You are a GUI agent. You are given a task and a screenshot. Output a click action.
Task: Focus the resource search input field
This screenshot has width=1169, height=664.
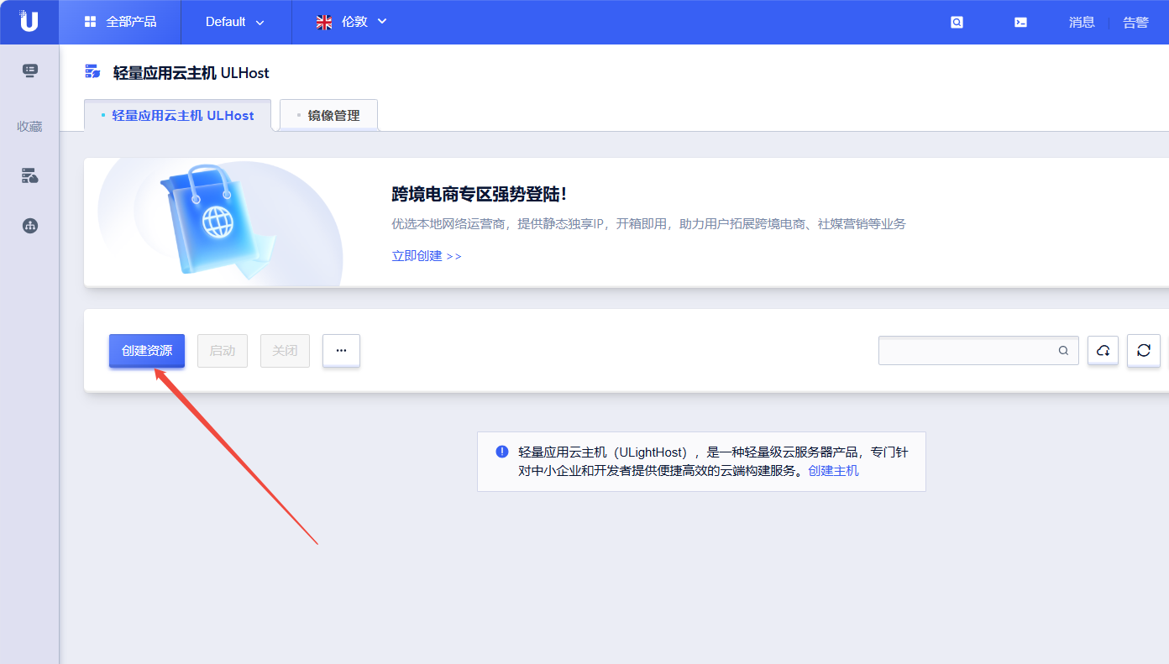(978, 351)
